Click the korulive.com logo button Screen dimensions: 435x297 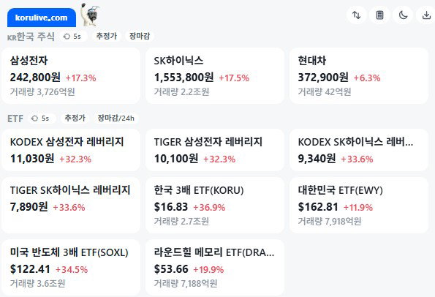tap(42, 18)
